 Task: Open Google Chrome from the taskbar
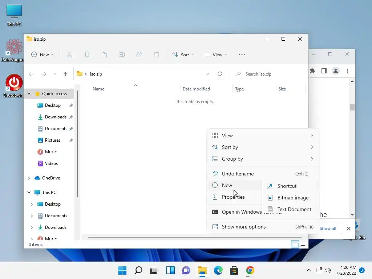point(250,270)
